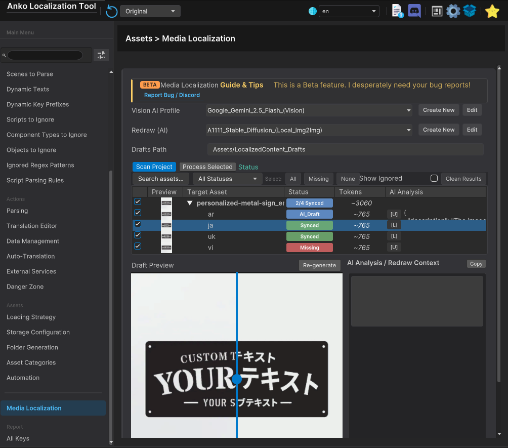508x448 pixels.
Task: Click the select None button
Action: tap(348, 179)
